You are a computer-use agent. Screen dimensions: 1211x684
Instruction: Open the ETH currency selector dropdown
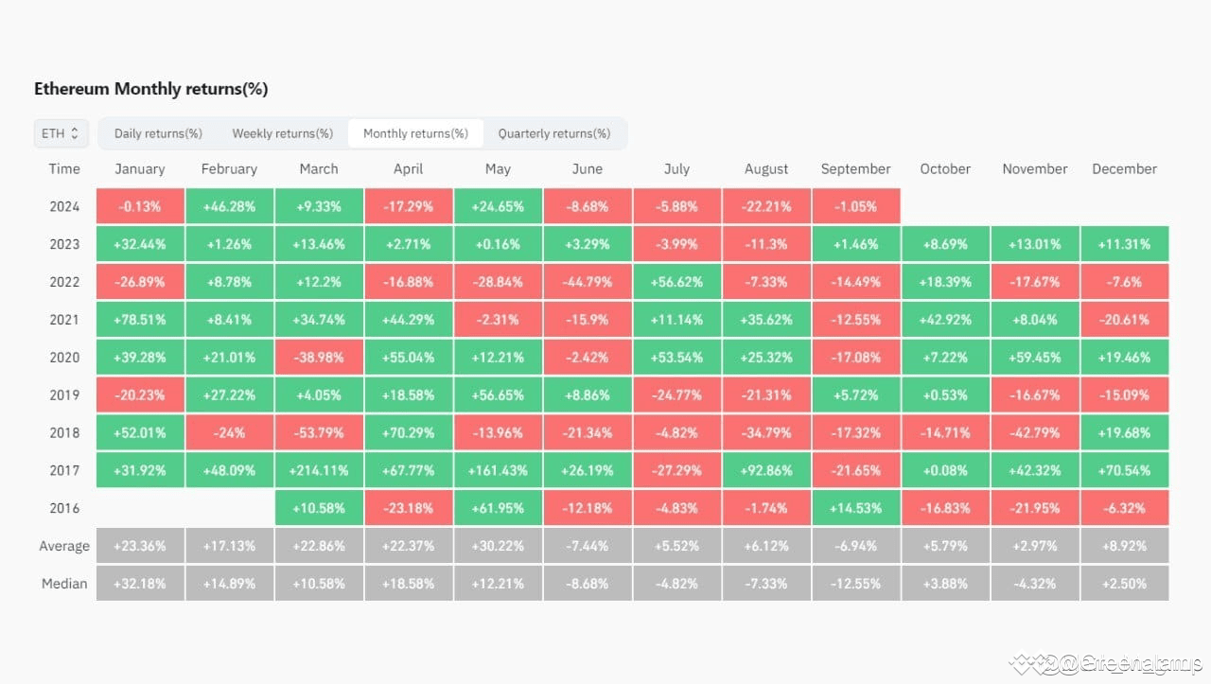(x=60, y=133)
